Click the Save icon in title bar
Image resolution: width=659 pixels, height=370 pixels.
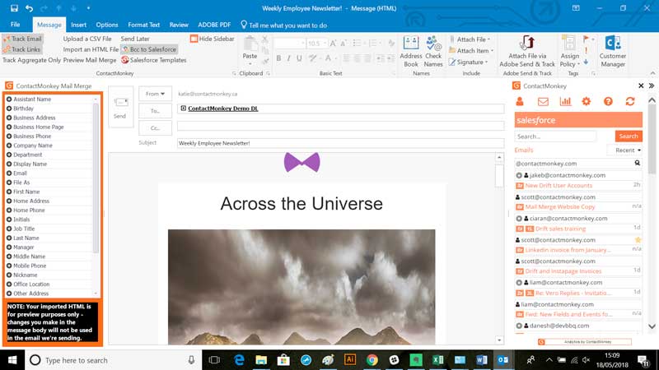(x=14, y=8)
